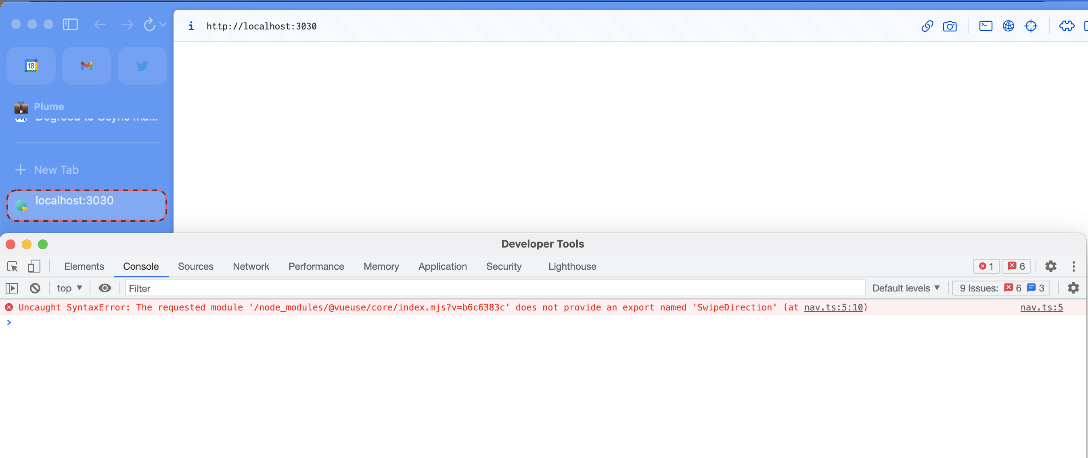Create a live expression with the eye icon

tap(105, 288)
